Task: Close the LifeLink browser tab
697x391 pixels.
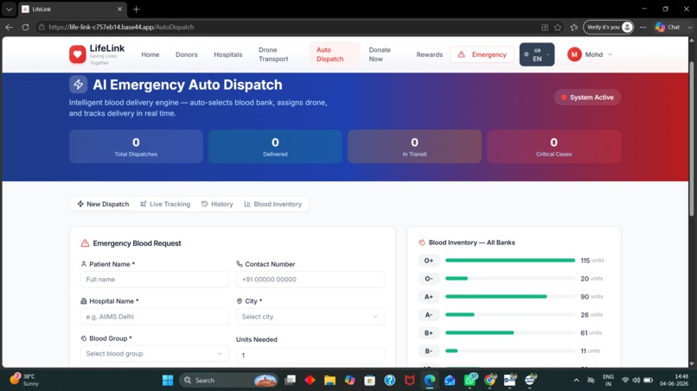Action: pyautogui.click(x=119, y=9)
